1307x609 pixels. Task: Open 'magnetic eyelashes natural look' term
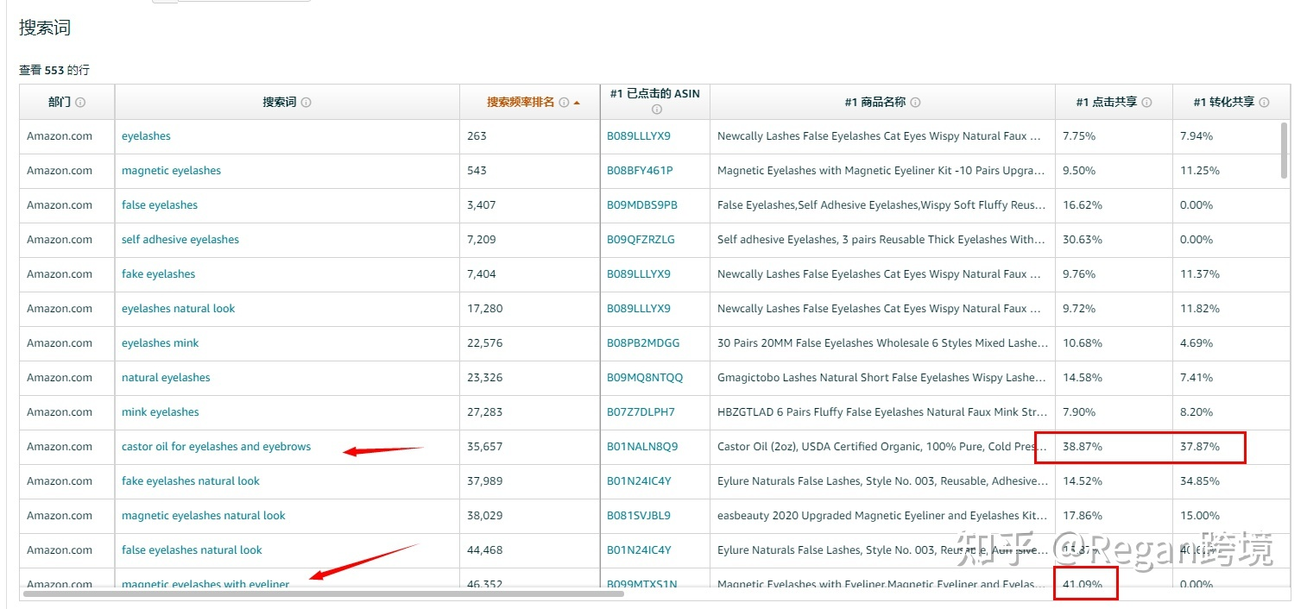203,516
